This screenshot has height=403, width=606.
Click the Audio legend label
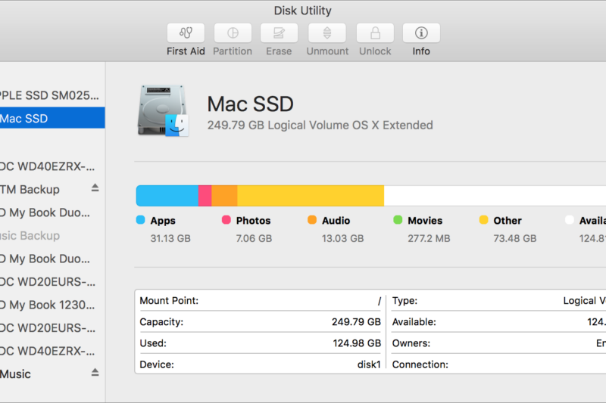pos(336,221)
